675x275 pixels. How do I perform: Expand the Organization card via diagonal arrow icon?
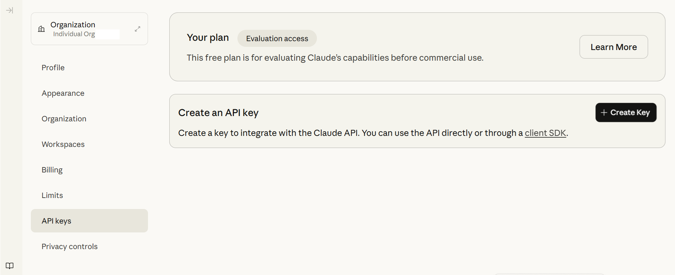pos(137,29)
